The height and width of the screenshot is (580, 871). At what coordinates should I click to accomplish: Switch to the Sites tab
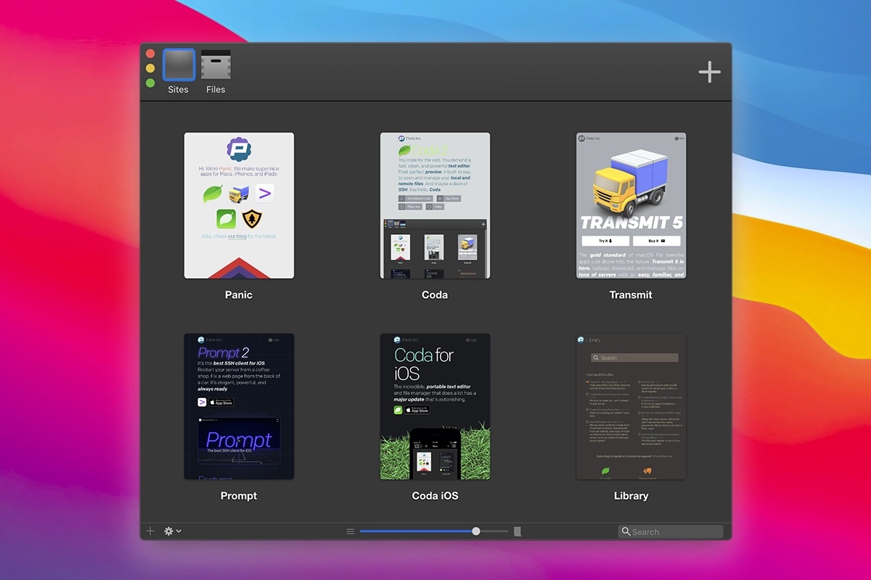[179, 65]
